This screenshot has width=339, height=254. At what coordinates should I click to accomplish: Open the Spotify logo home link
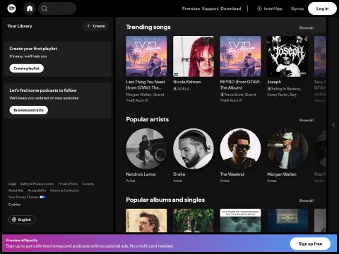coord(11,8)
